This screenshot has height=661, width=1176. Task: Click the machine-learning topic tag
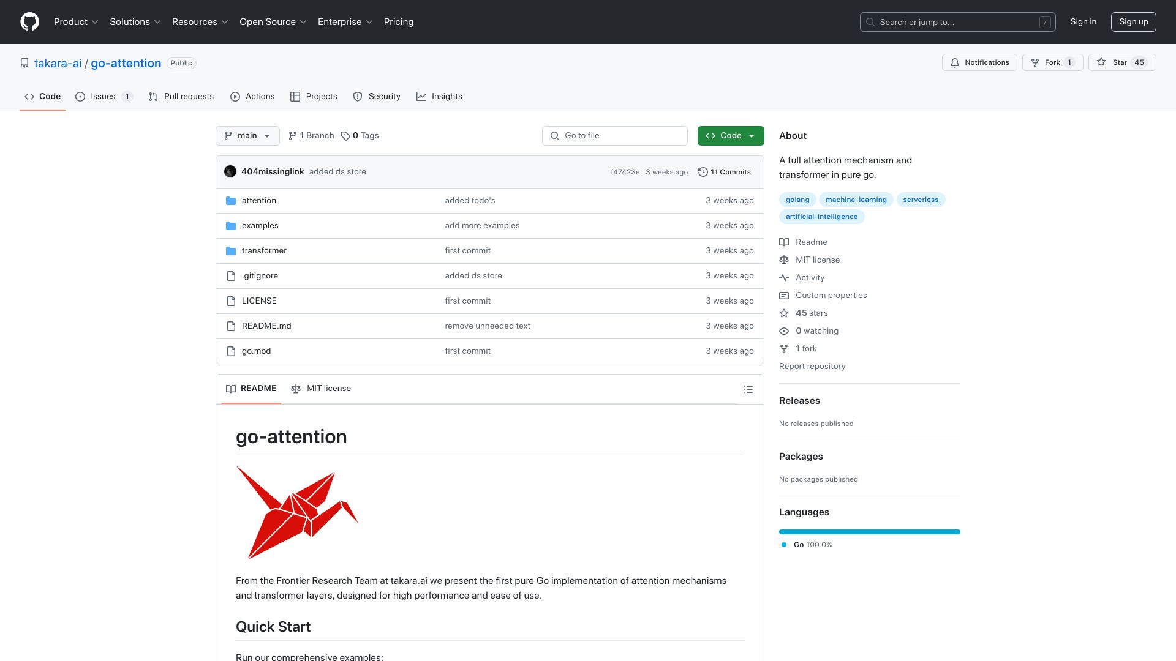(856, 200)
